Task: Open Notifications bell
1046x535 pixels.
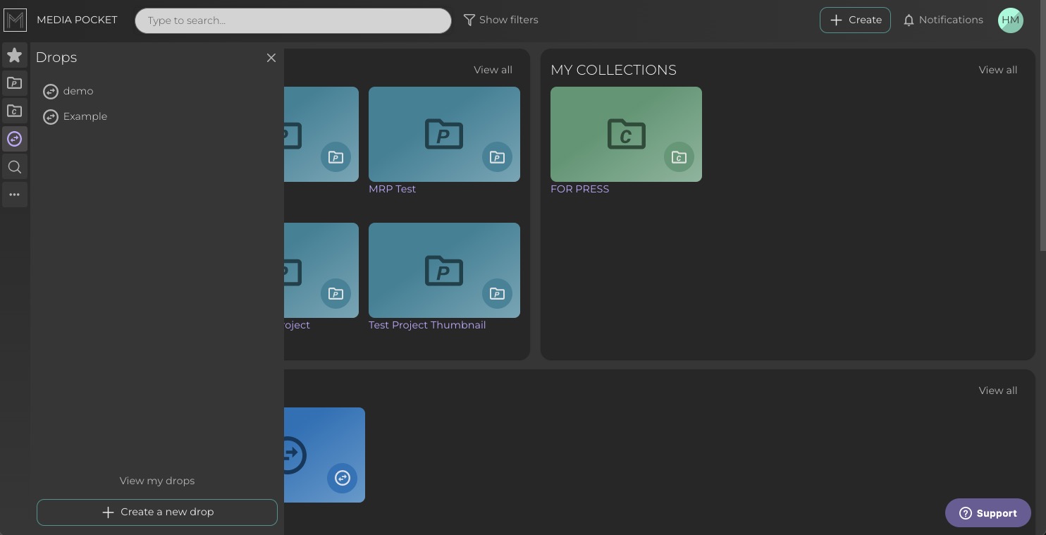Action: click(942, 20)
